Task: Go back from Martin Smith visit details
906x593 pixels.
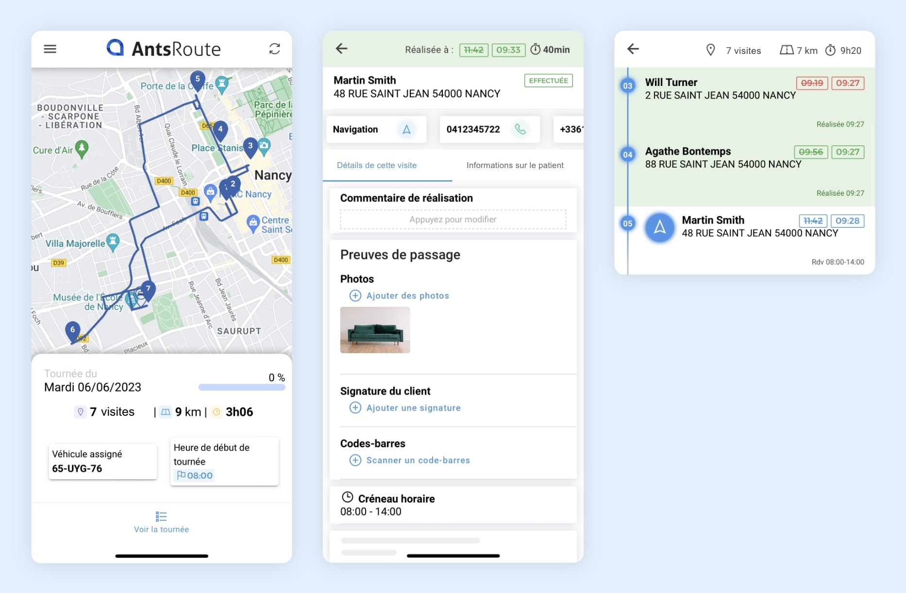Action: click(342, 49)
